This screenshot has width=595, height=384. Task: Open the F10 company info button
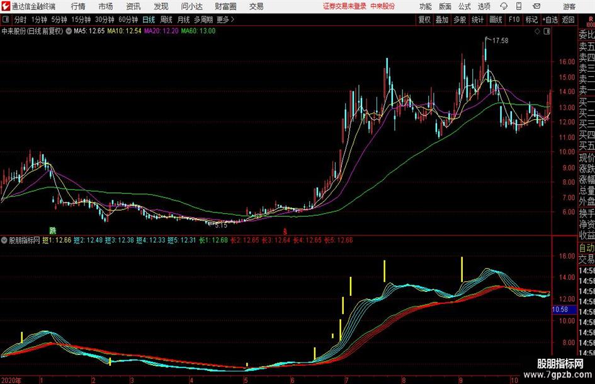point(514,20)
